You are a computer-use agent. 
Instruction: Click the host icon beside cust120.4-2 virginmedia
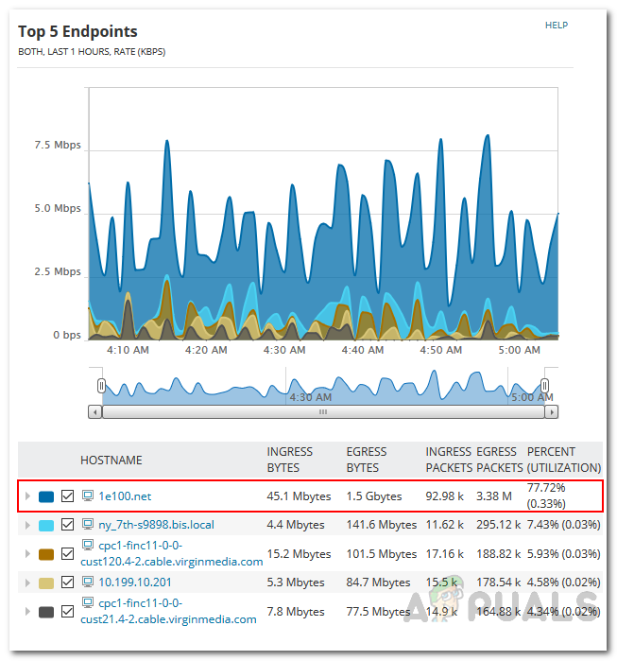point(88,545)
